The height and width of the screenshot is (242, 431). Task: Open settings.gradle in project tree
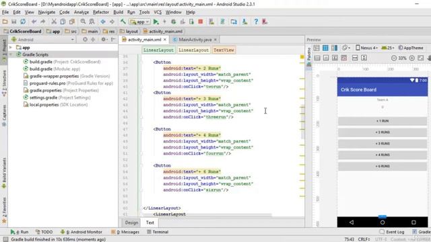(x=60, y=97)
